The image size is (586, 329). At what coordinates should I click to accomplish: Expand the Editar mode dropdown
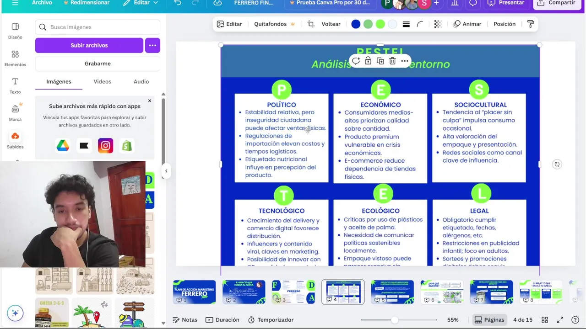pyautogui.click(x=141, y=3)
